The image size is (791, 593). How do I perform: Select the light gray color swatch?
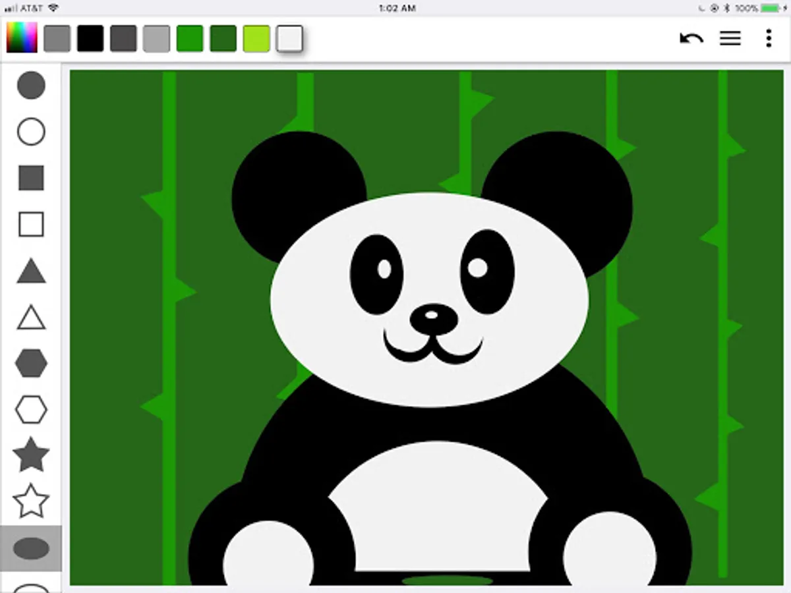156,38
